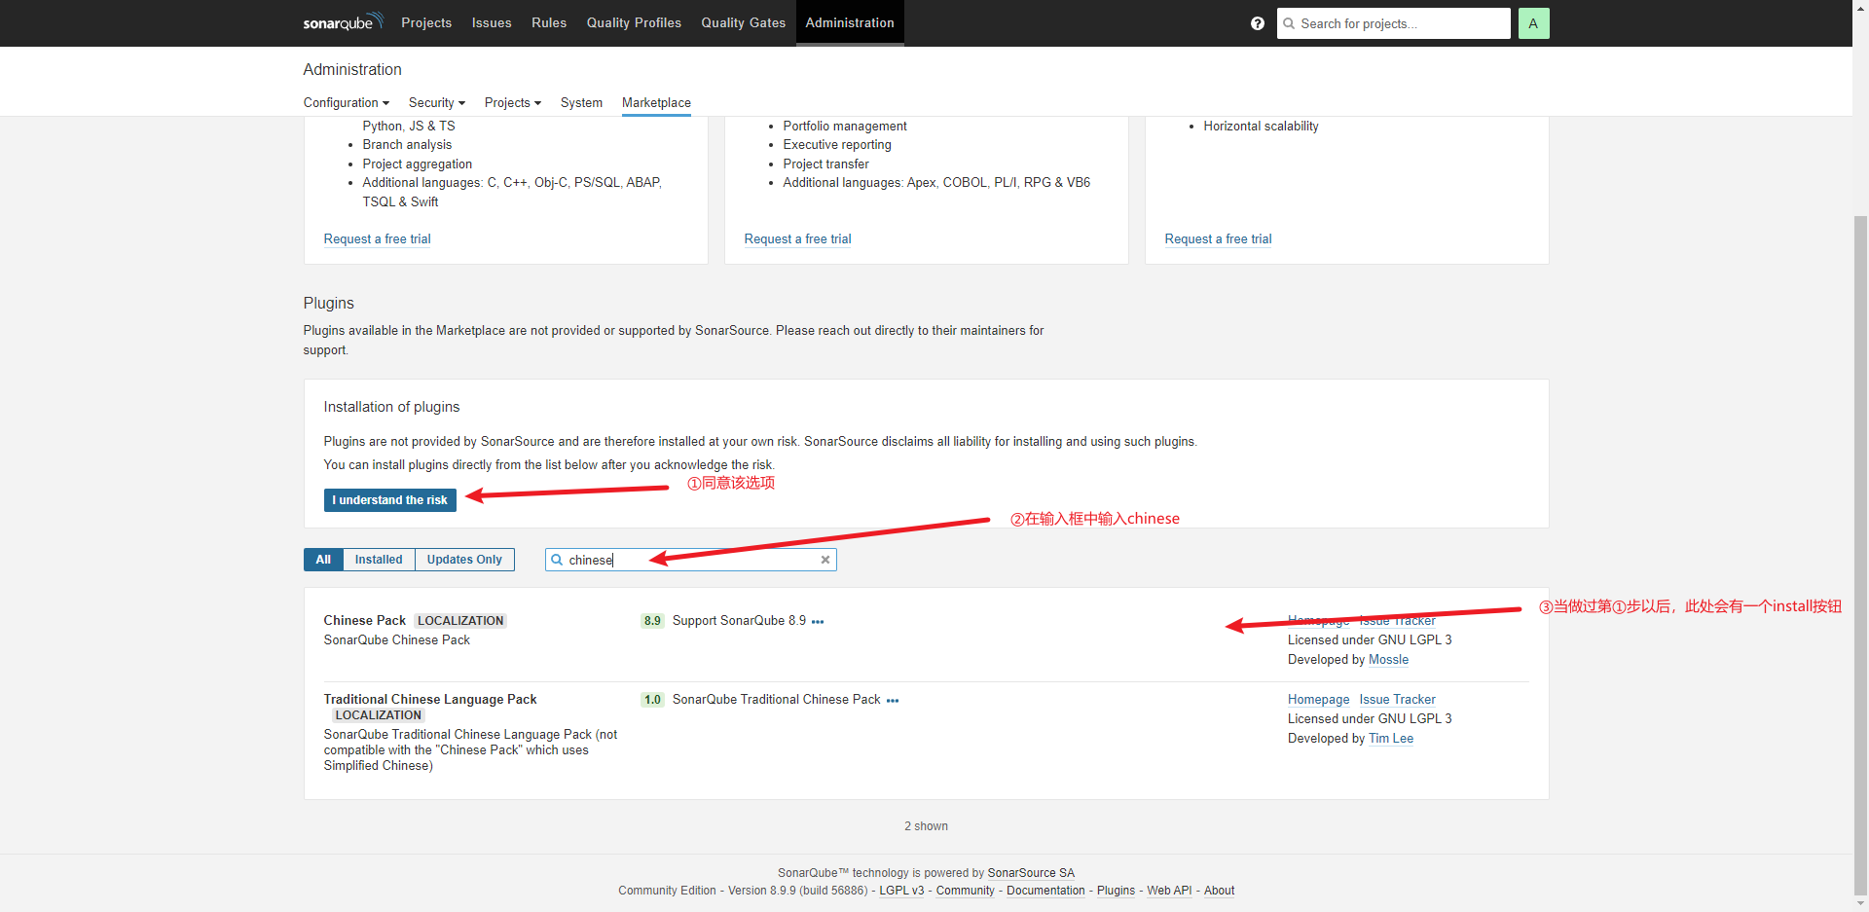Open About footer link
Viewport: 1869px width, 912px height.
coord(1219,891)
